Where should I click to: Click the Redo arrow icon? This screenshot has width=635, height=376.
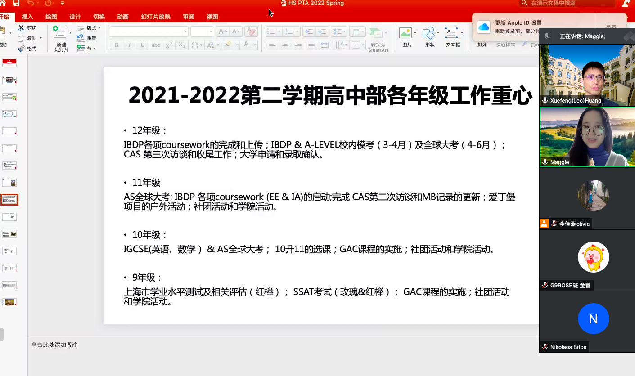point(48,3)
